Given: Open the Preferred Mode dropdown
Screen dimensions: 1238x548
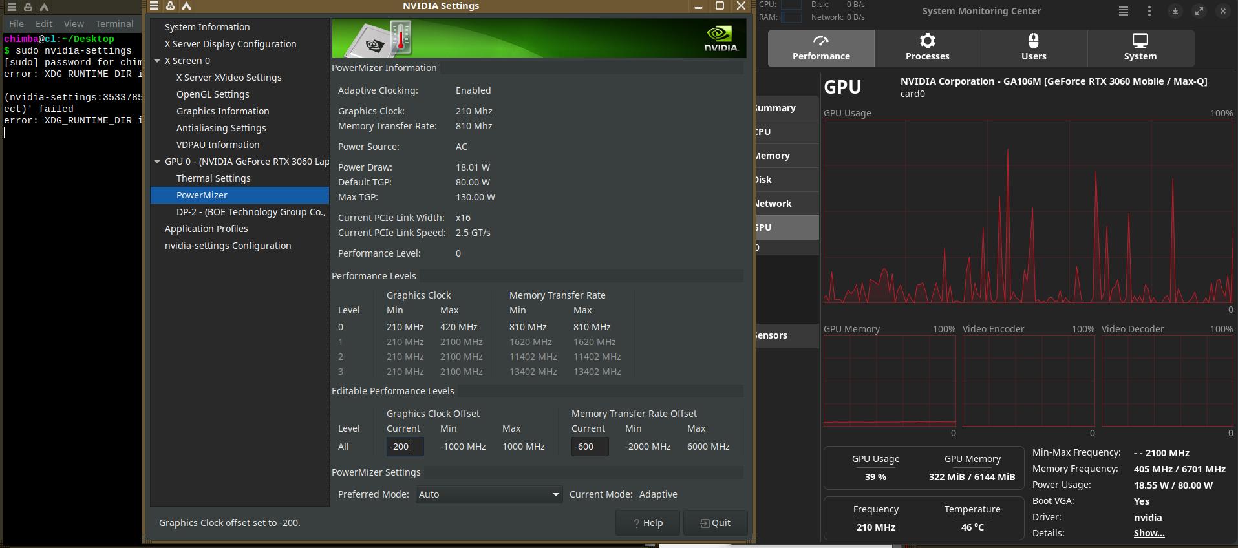Looking at the screenshot, I should [489, 494].
